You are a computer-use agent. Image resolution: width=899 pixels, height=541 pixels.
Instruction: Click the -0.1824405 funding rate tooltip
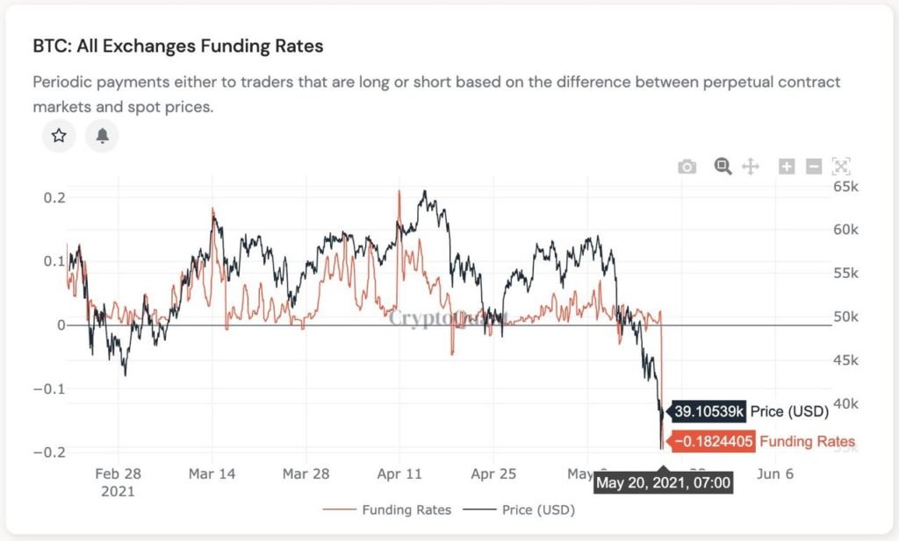point(712,442)
